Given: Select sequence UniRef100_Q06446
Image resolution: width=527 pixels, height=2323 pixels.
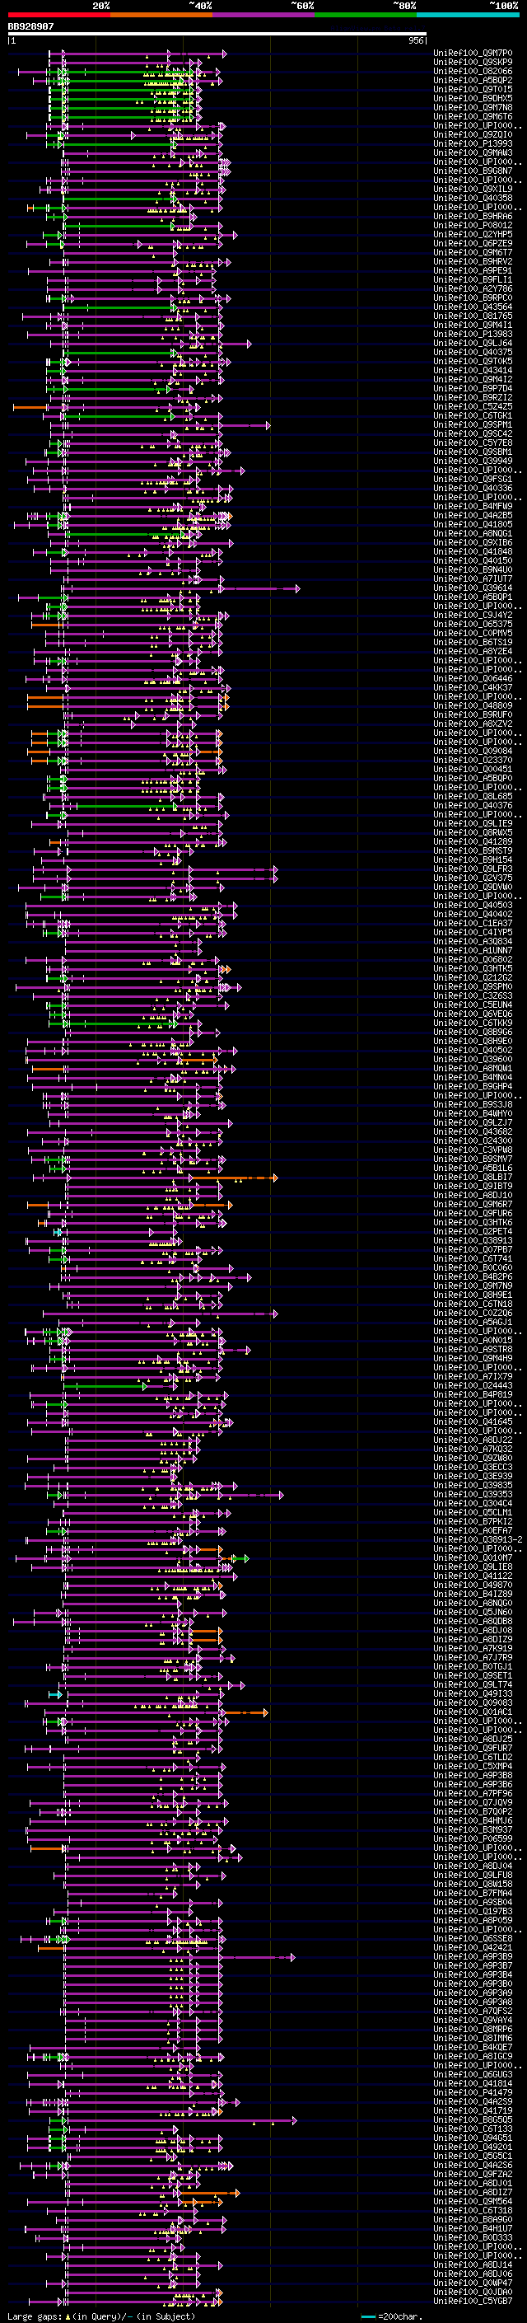Looking at the screenshot, I should (x=473, y=678).
